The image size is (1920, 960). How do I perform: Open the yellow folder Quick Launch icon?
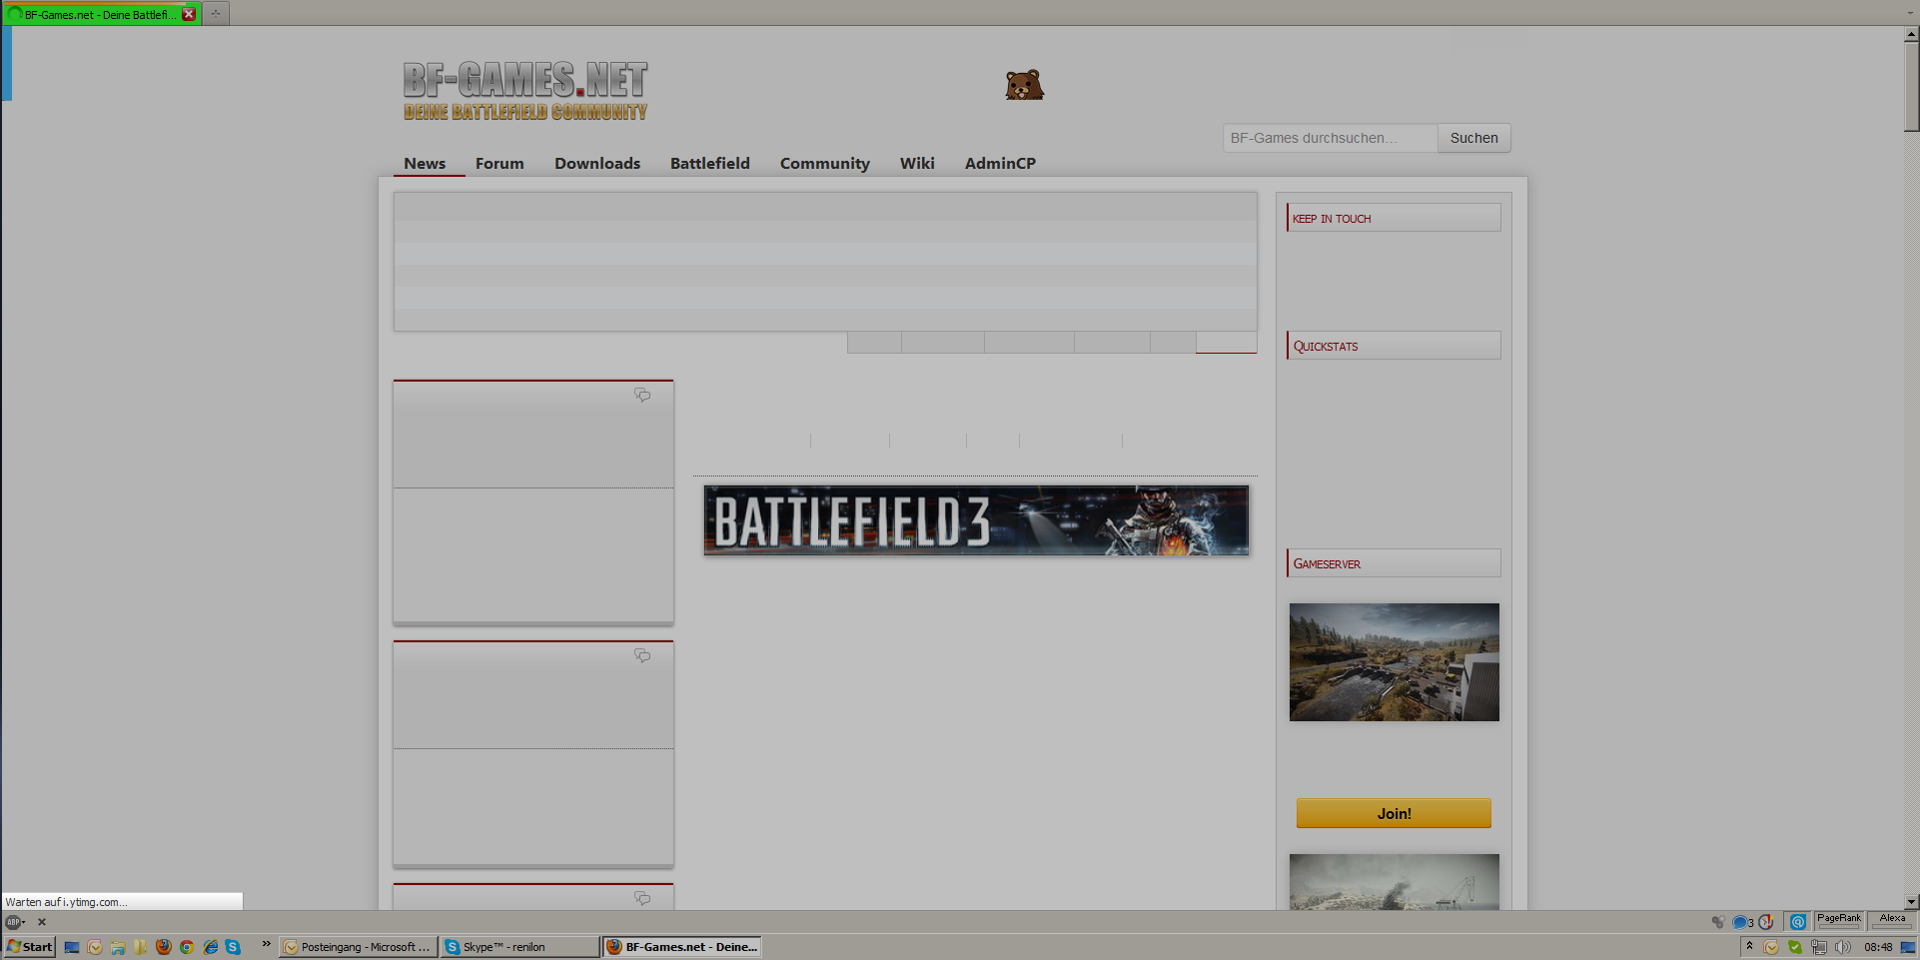pos(141,947)
